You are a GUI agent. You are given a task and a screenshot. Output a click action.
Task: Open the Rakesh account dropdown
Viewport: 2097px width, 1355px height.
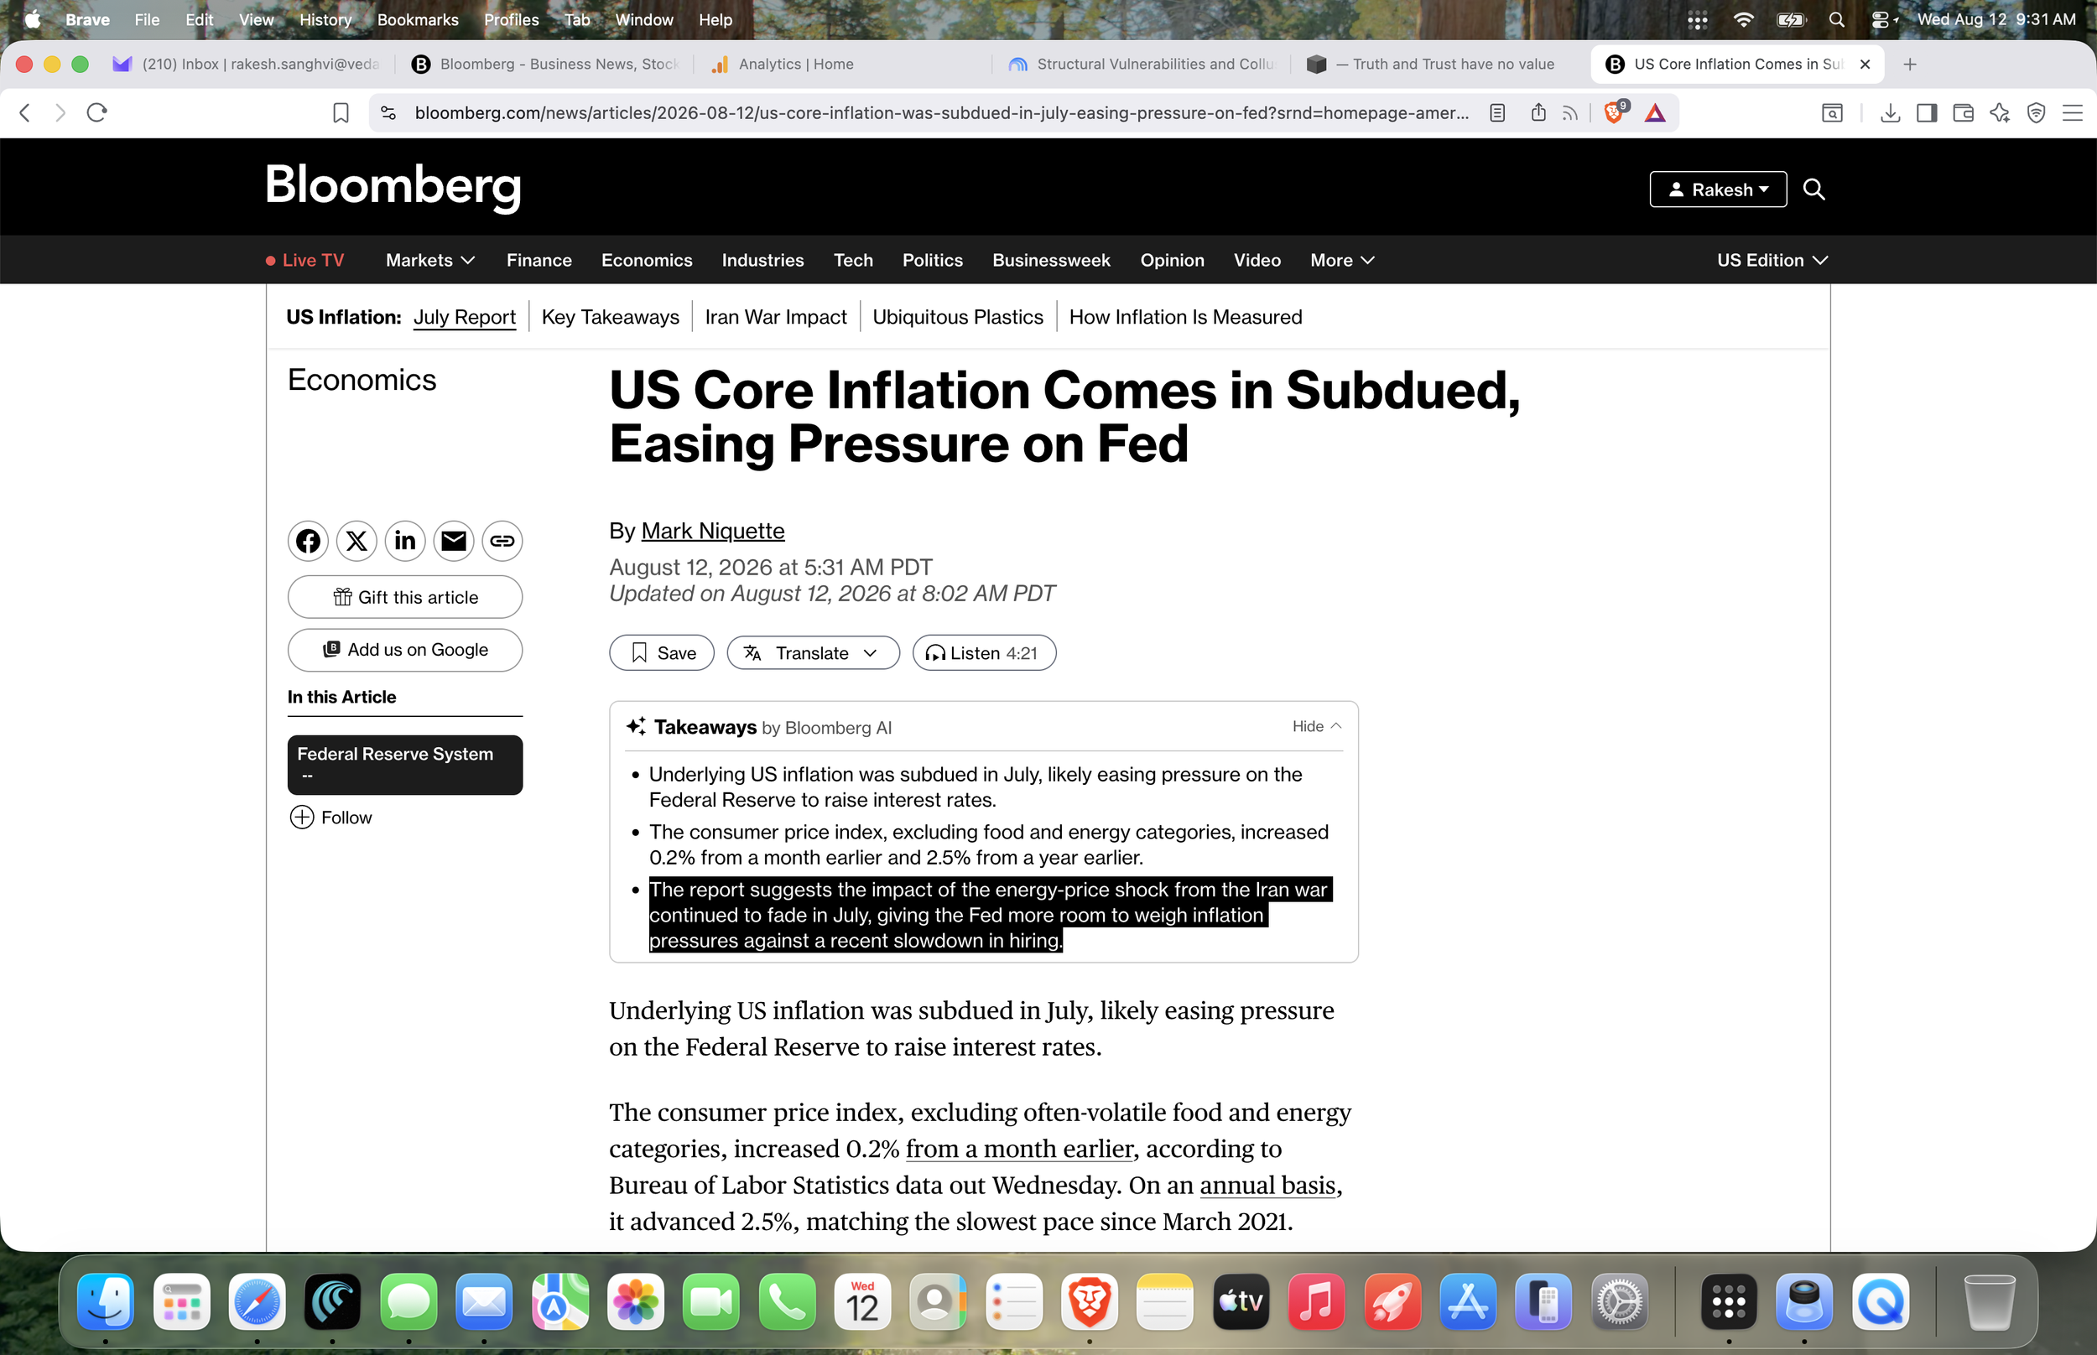[1718, 189]
